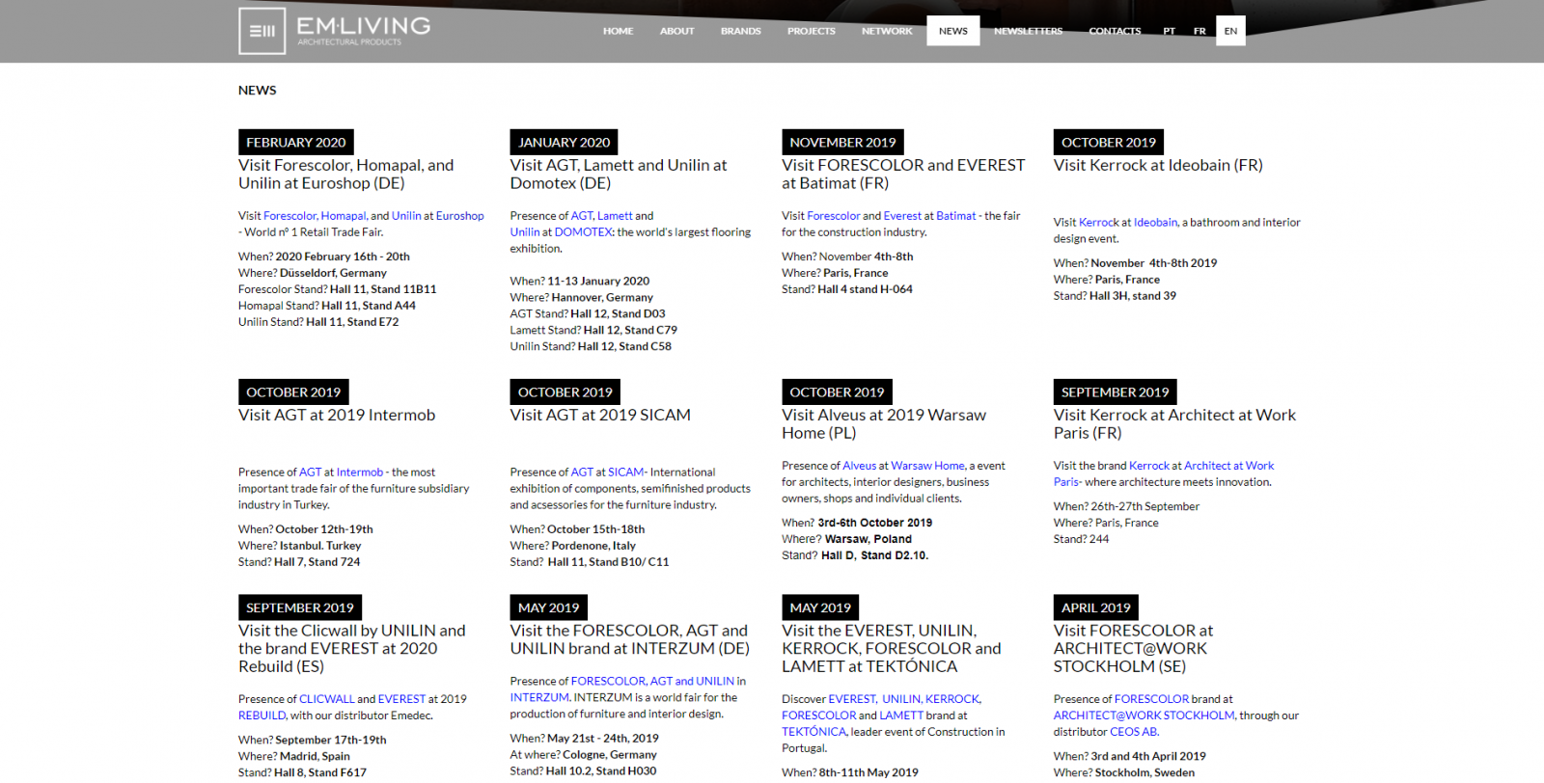Open the Euroshop link
Screen dimensions: 1544x783
point(459,216)
